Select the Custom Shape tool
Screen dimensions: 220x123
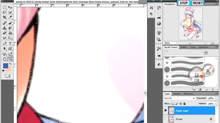coord(10,49)
